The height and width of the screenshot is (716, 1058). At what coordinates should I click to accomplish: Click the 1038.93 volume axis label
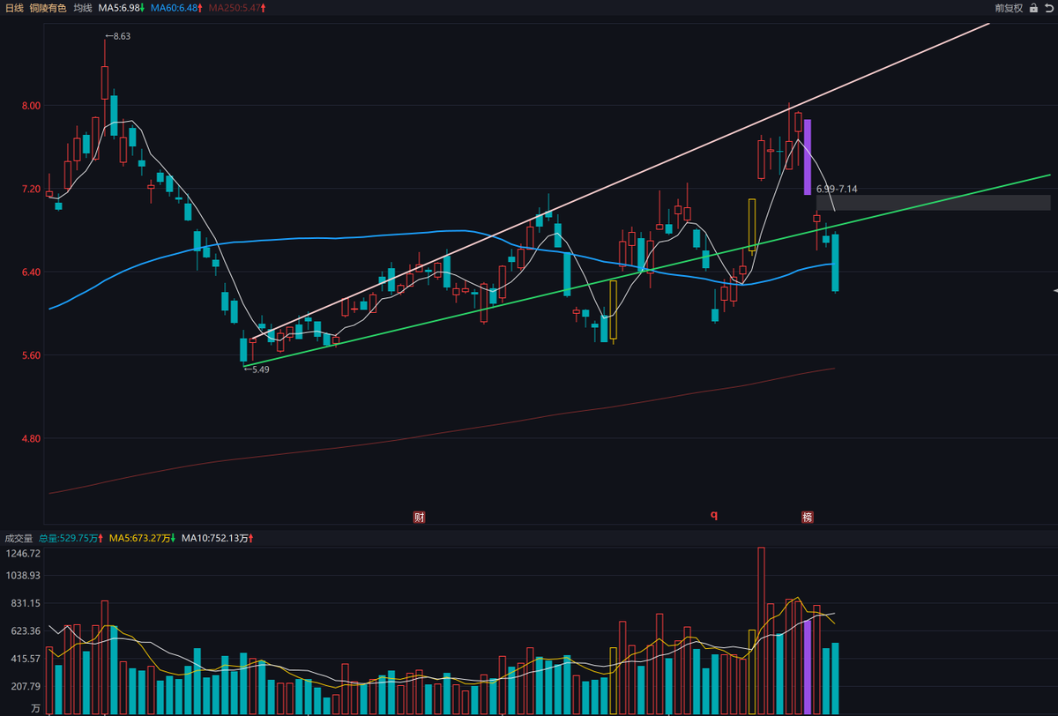pyautogui.click(x=23, y=575)
